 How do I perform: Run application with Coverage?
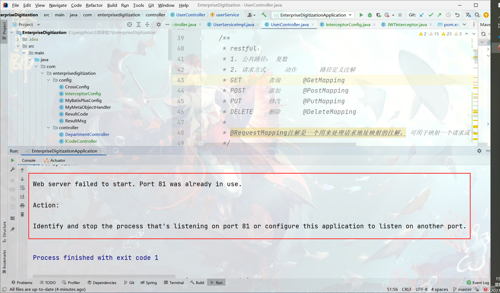click(379, 15)
